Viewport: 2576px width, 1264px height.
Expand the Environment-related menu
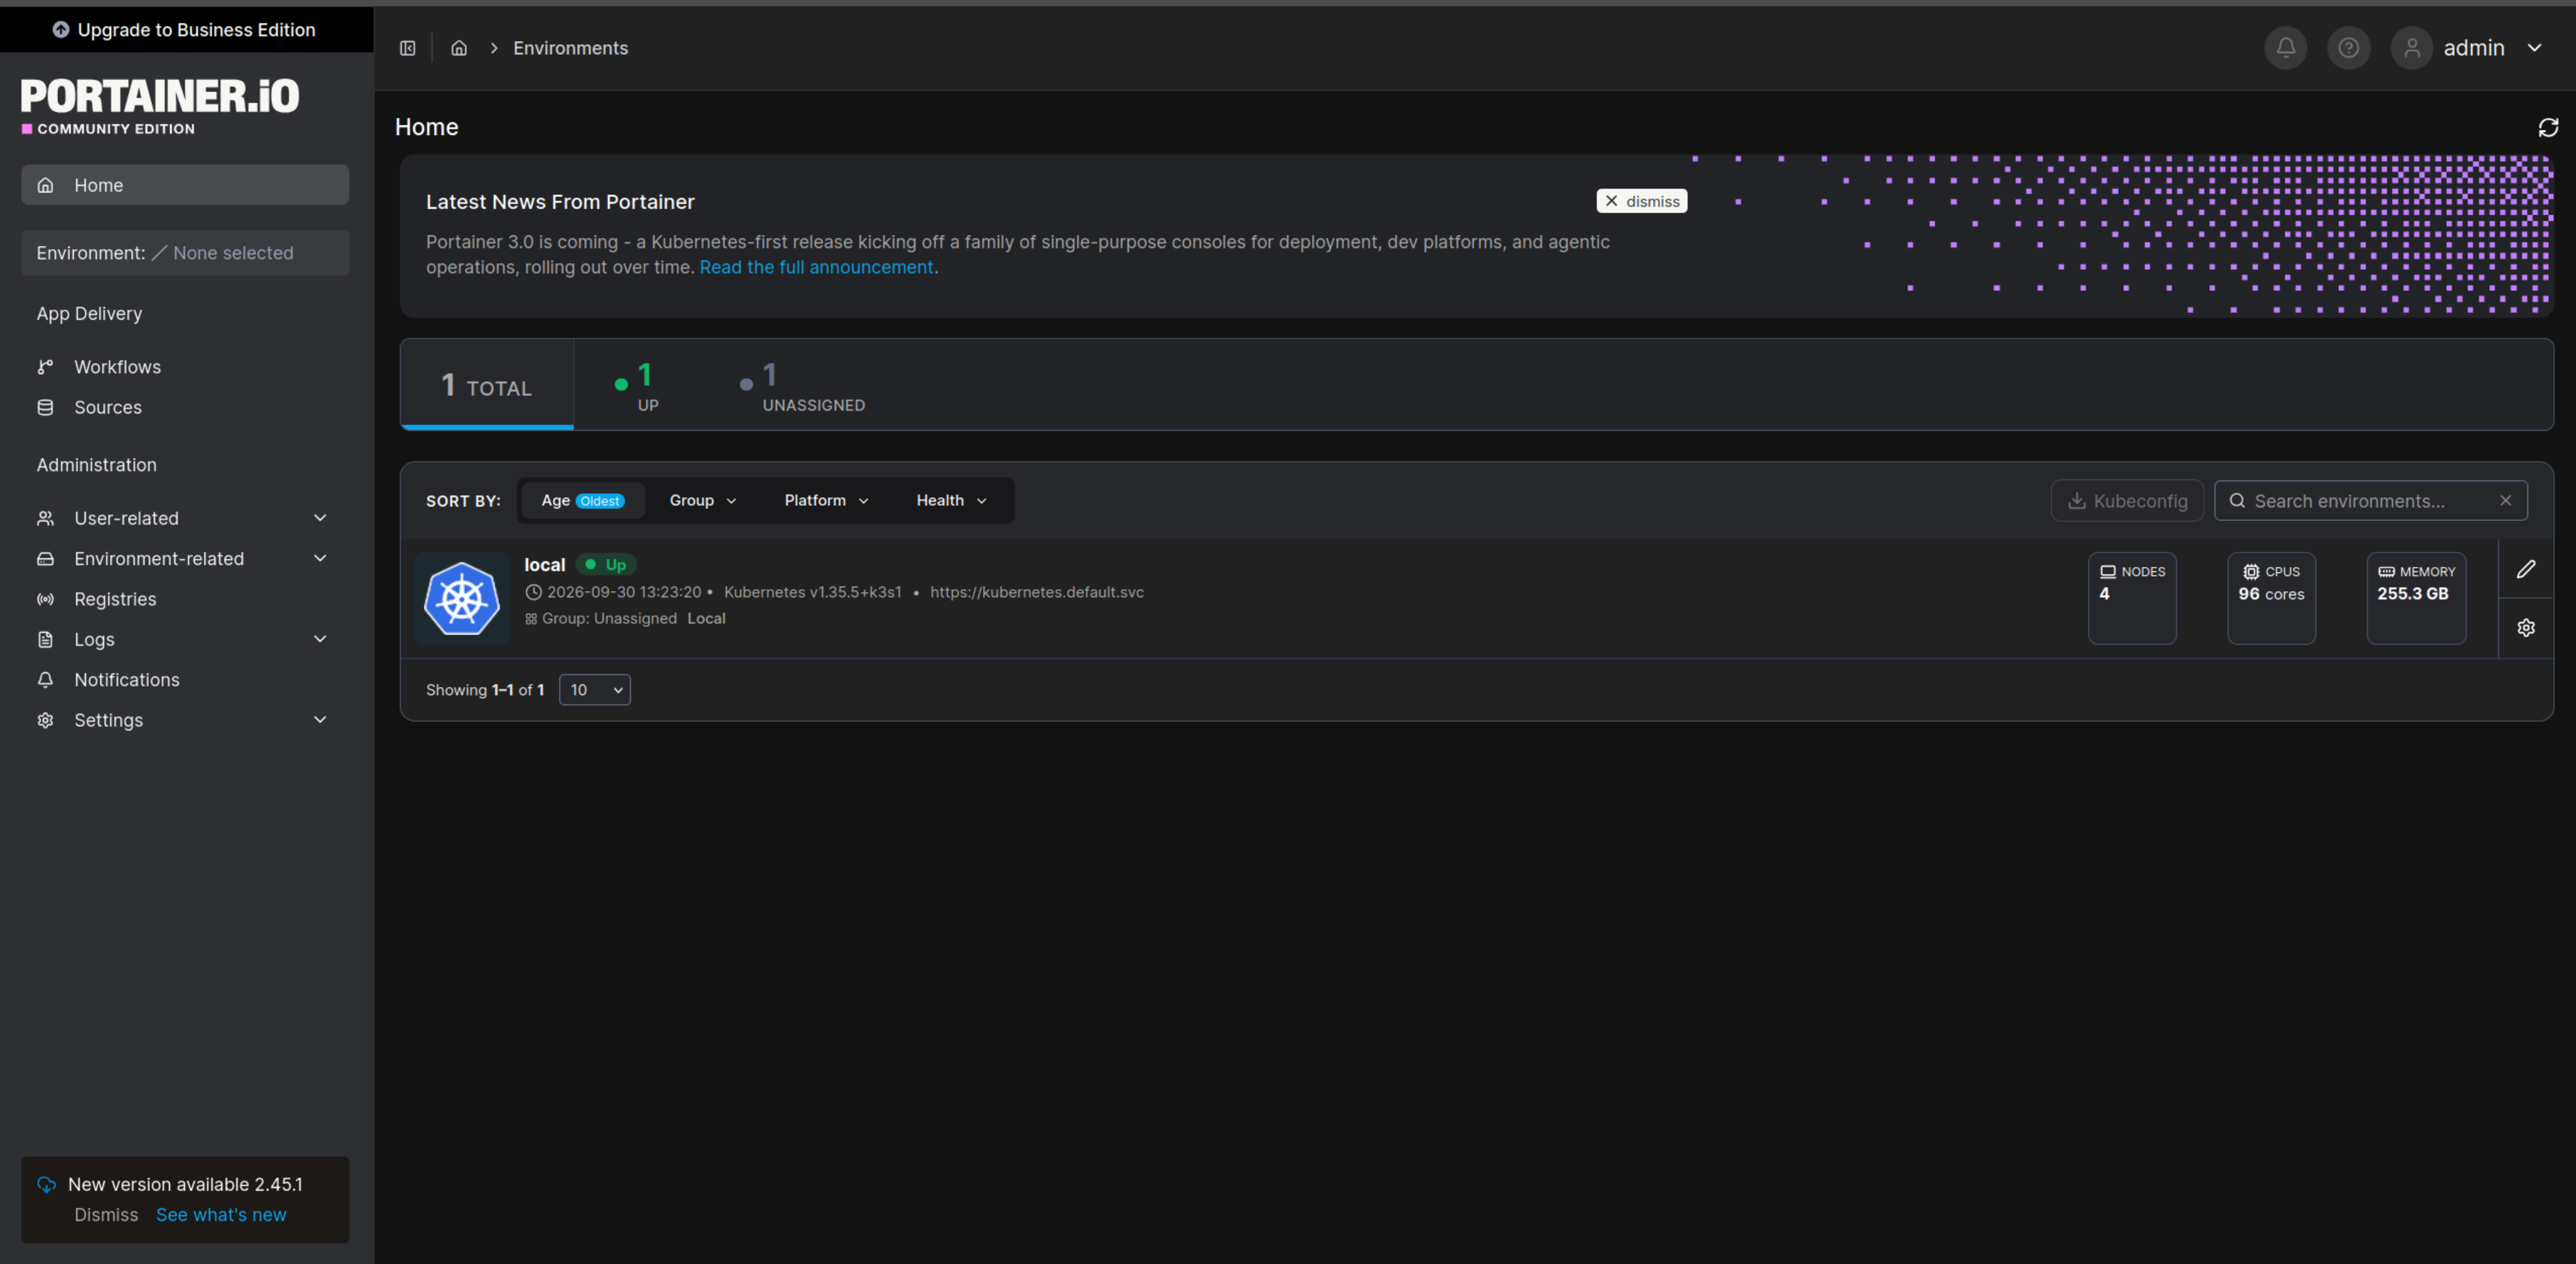pyautogui.click(x=185, y=559)
